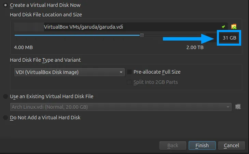The image size is (249, 154).
Task: Click the disk size slider handle
Action: point(142,35)
